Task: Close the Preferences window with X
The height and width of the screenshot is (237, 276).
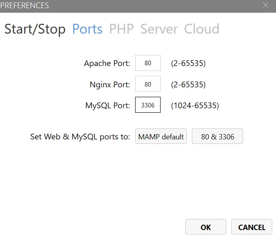Action: point(266,5)
